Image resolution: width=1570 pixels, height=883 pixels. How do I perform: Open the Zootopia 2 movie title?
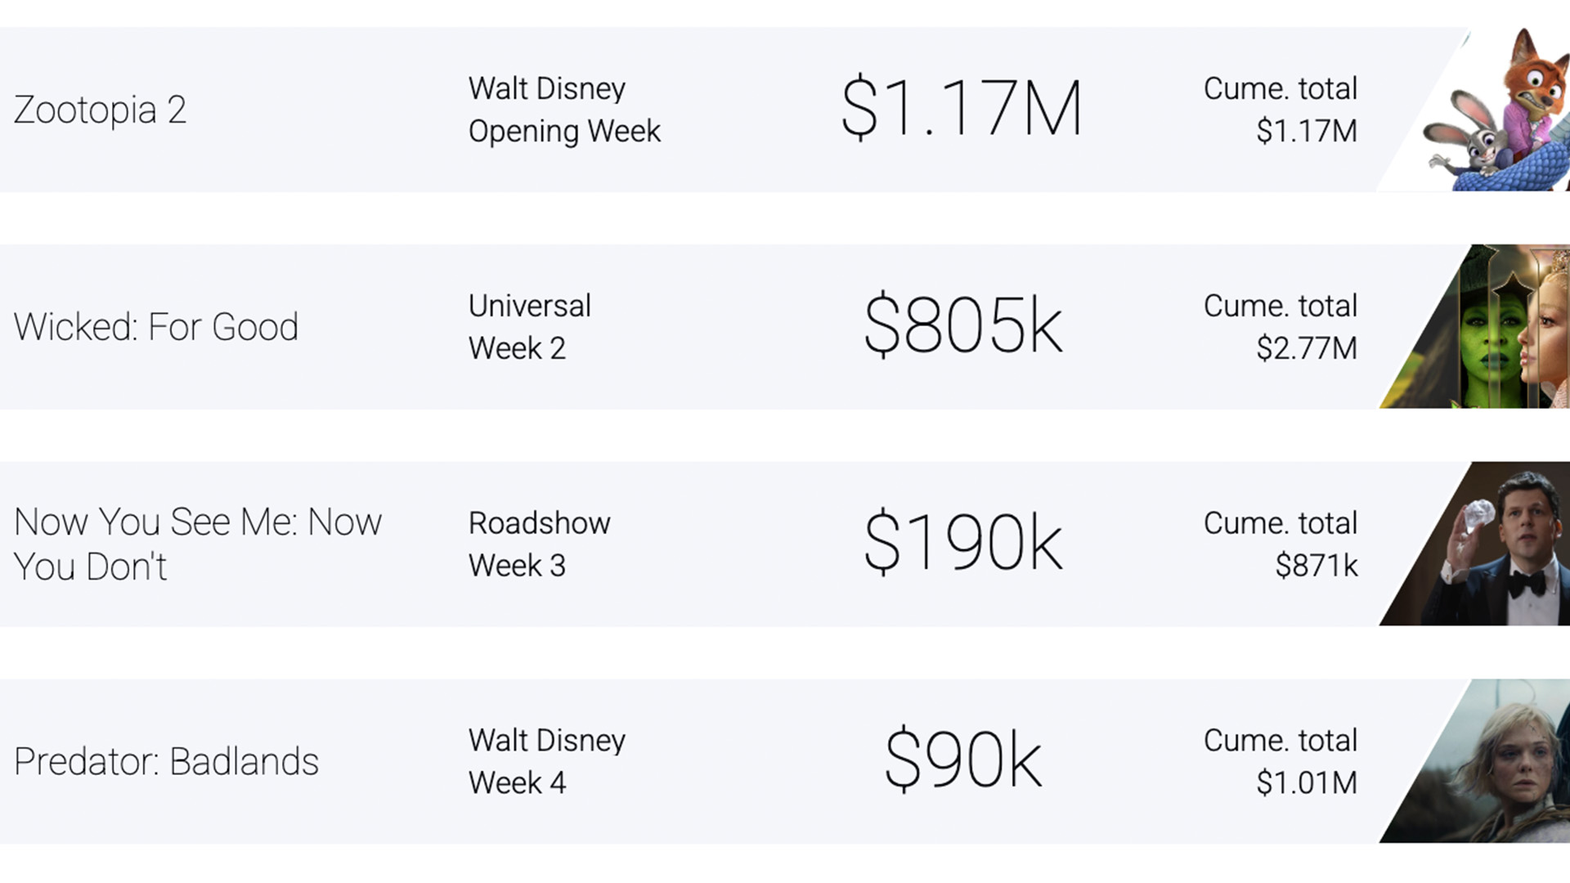(x=100, y=110)
